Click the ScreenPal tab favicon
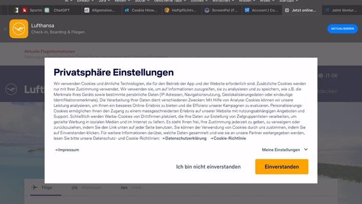 pos(207,10)
